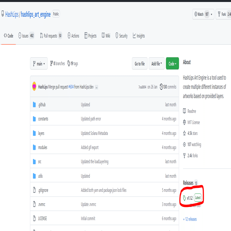Click the folder icon beside modules
Viewport: 231px width, 231px height.
(x=34, y=147)
